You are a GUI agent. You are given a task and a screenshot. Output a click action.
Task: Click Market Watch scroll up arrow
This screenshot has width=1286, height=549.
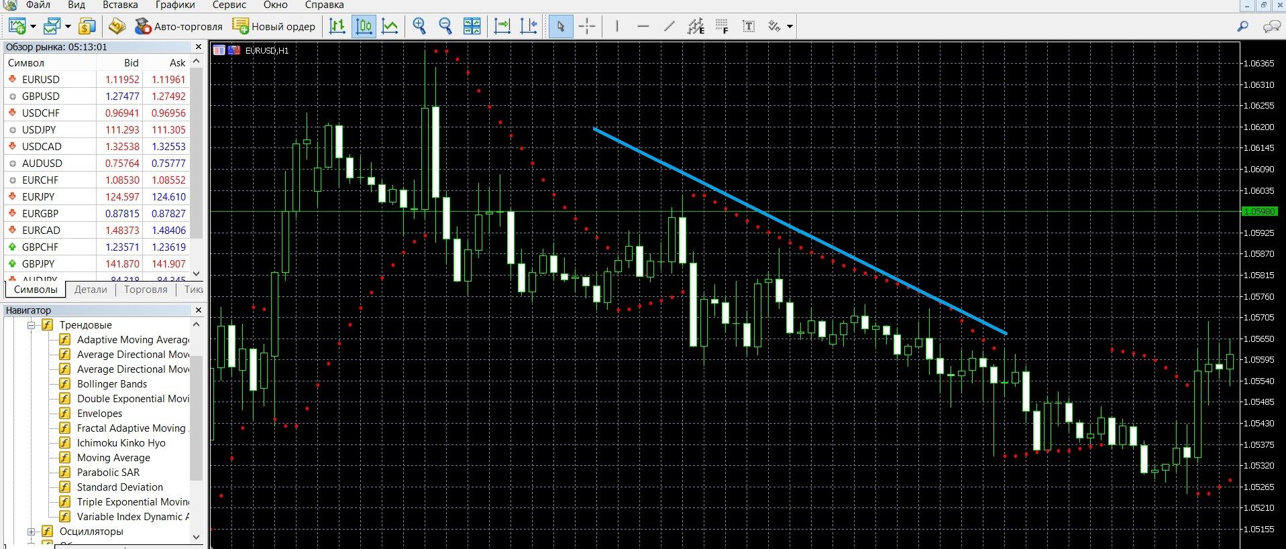click(x=197, y=62)
